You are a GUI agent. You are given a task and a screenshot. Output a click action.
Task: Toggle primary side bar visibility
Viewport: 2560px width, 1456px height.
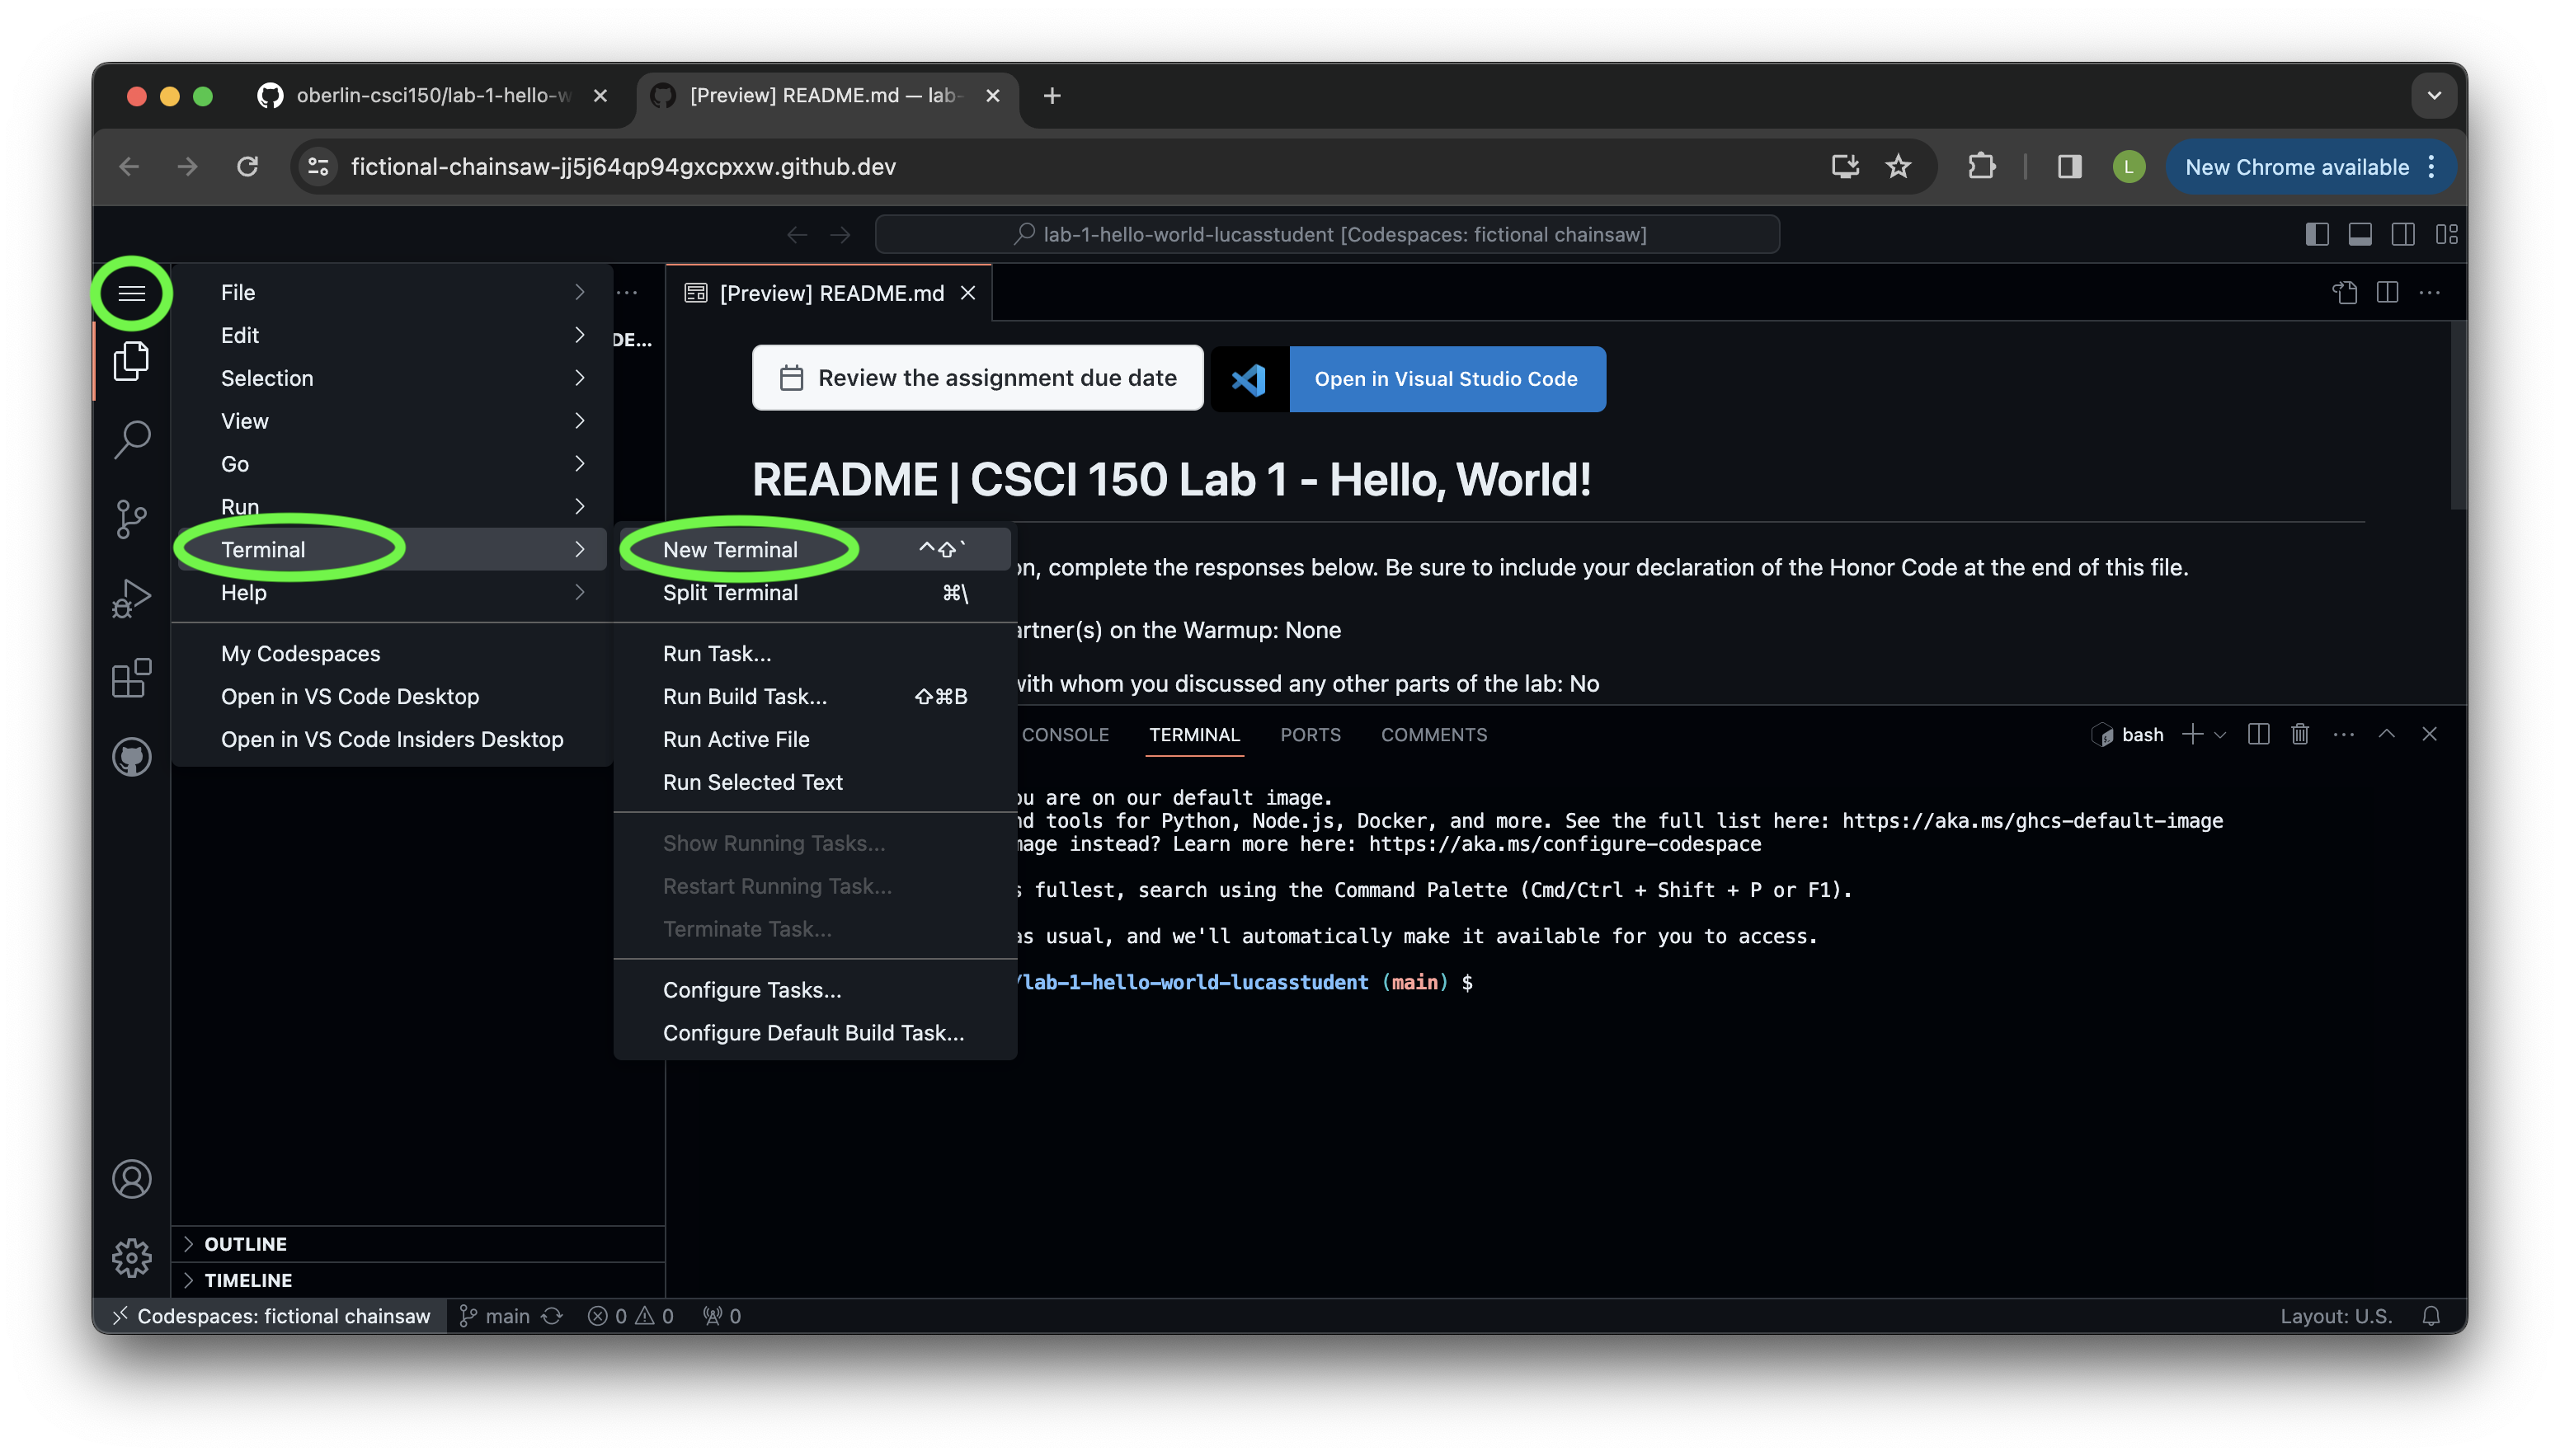[x=2317, y=234]
